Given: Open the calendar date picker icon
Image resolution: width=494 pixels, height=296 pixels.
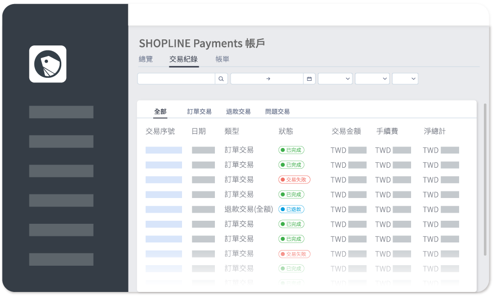Looking at the screenshot, I should tap(309, 79).
